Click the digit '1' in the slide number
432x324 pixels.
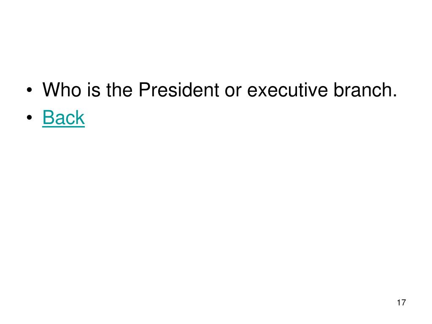pyautogui.click(x=399, y=302)
